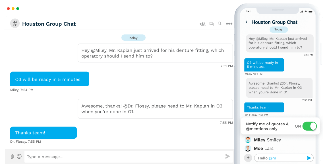327x164 pixels.
Task: Click the 'Thanks team!' desktop message bubble
Action: tap(43, 133)
